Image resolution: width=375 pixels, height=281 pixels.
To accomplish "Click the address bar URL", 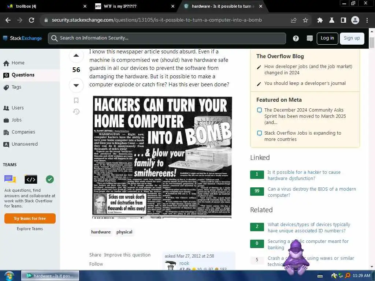I will pyautogui.click(x=157, y=20).
